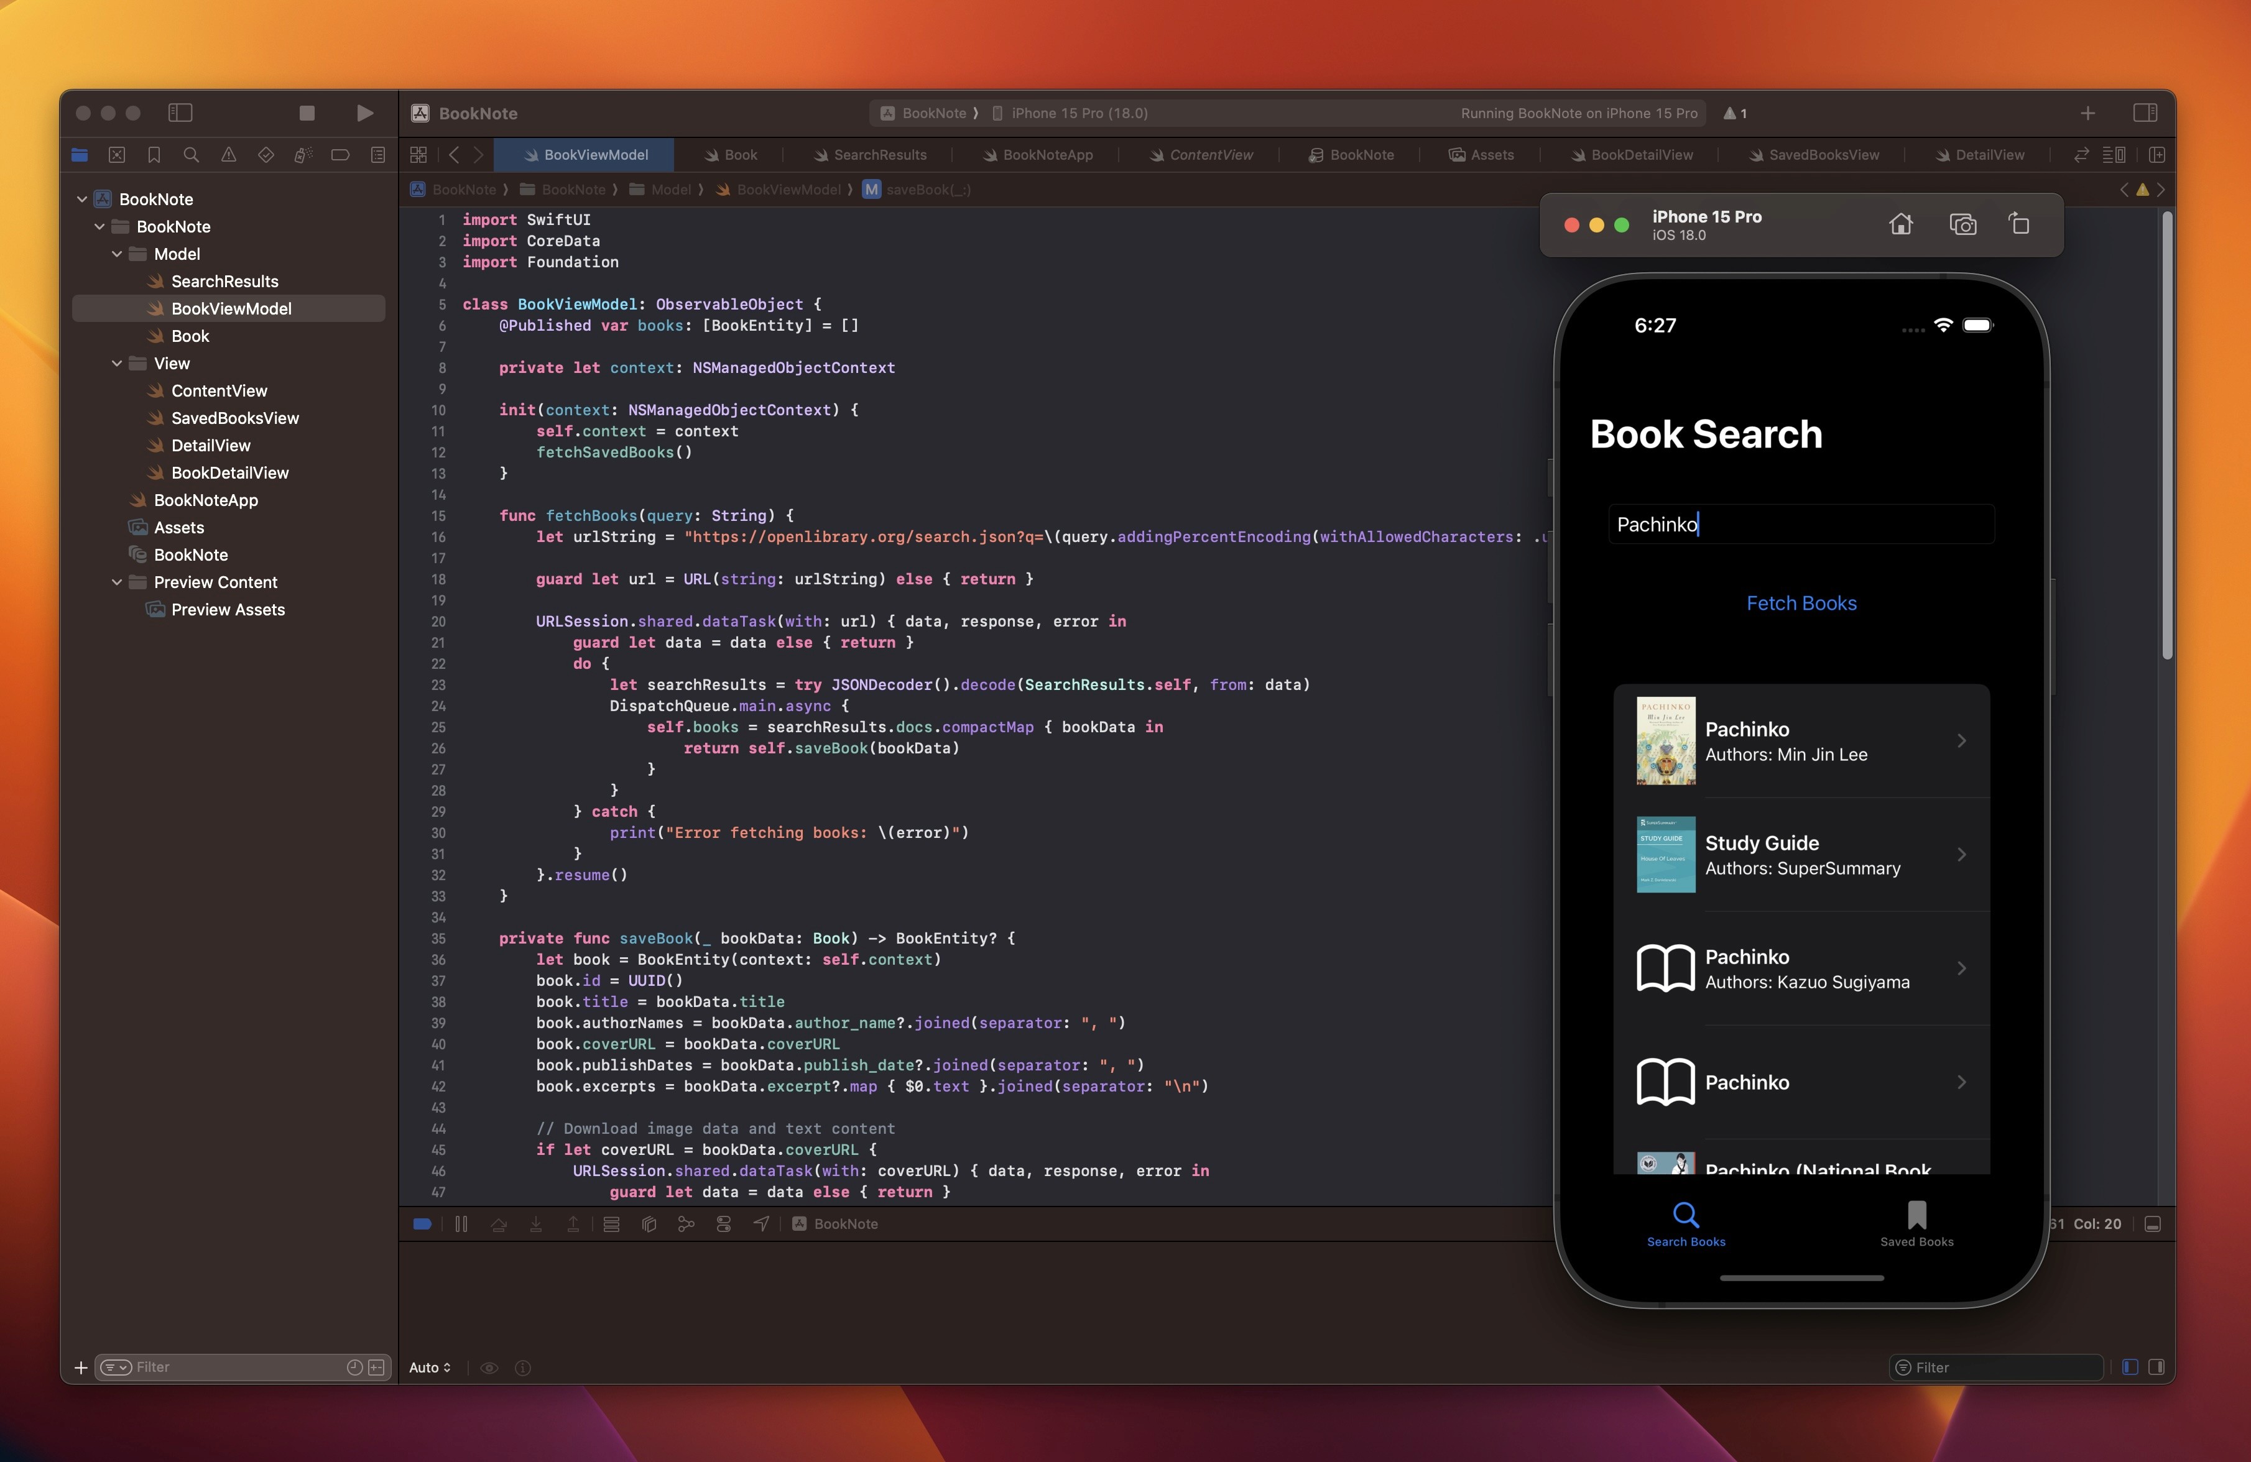Click the Pause program execution icon in the debug bar
2251x1462 pixels.
tap(461, 1224)
